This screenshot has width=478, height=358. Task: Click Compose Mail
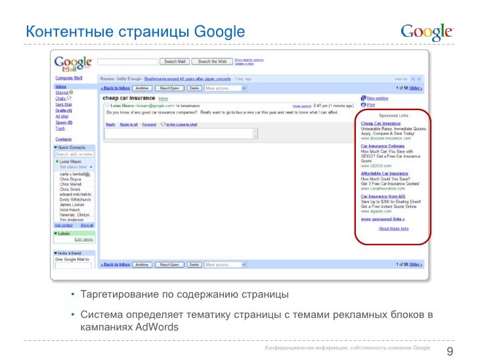point(69,78)
